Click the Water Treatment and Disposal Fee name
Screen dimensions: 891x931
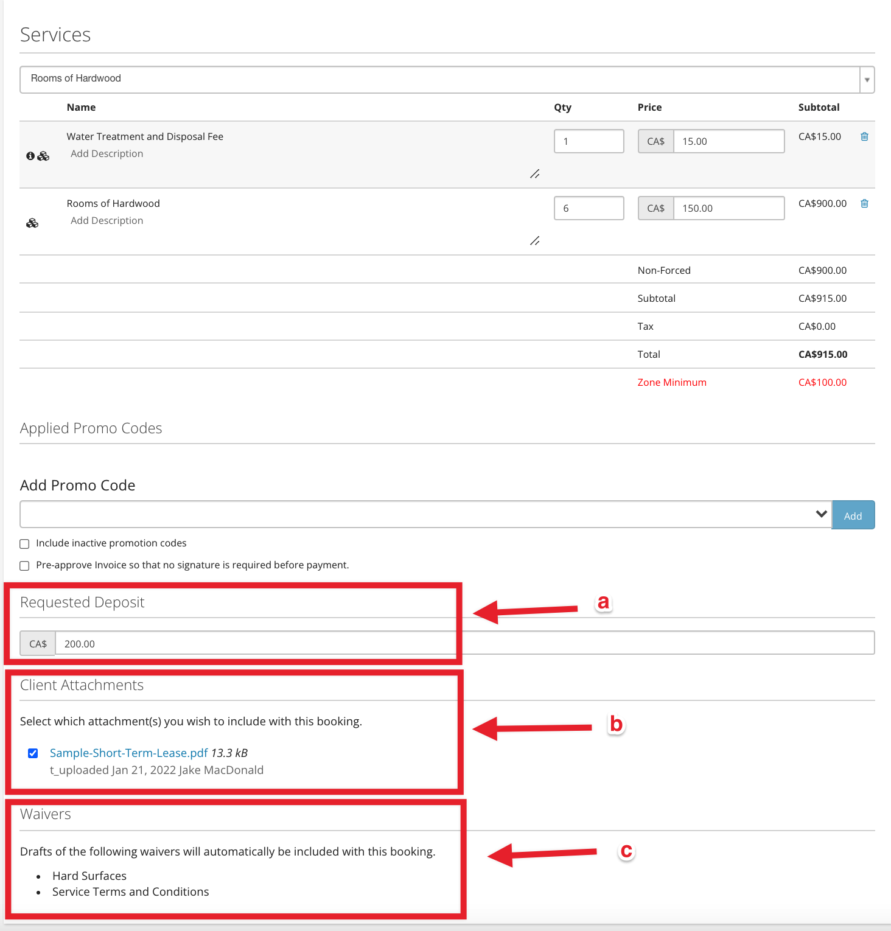(145, 136)
